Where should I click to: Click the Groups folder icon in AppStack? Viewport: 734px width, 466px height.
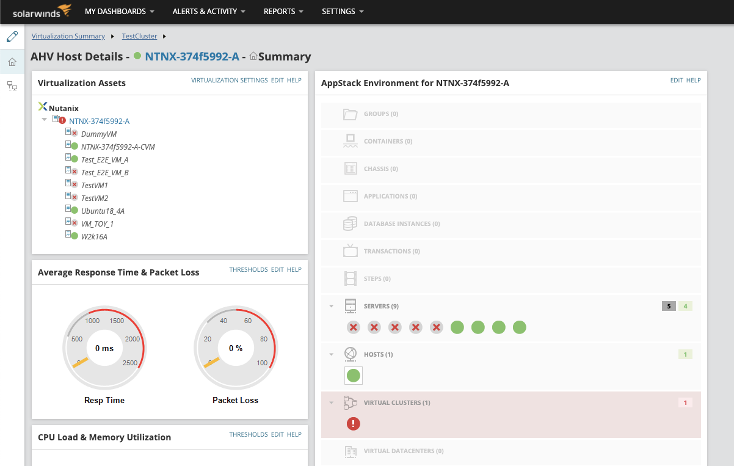(x=350, y=114)
